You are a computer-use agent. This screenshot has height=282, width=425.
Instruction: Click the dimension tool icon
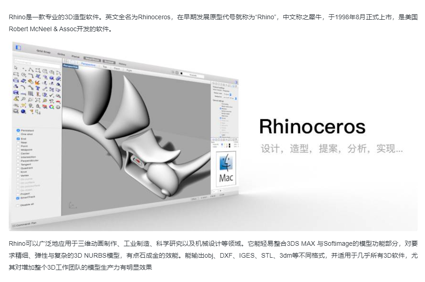click(x=23, y=93)
